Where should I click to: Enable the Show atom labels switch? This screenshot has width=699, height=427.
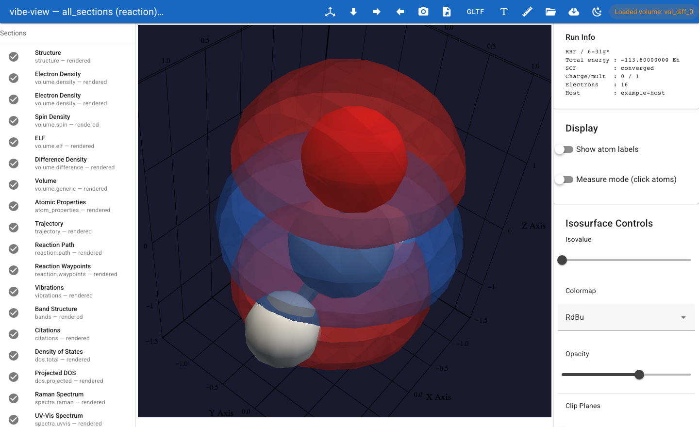564,149
